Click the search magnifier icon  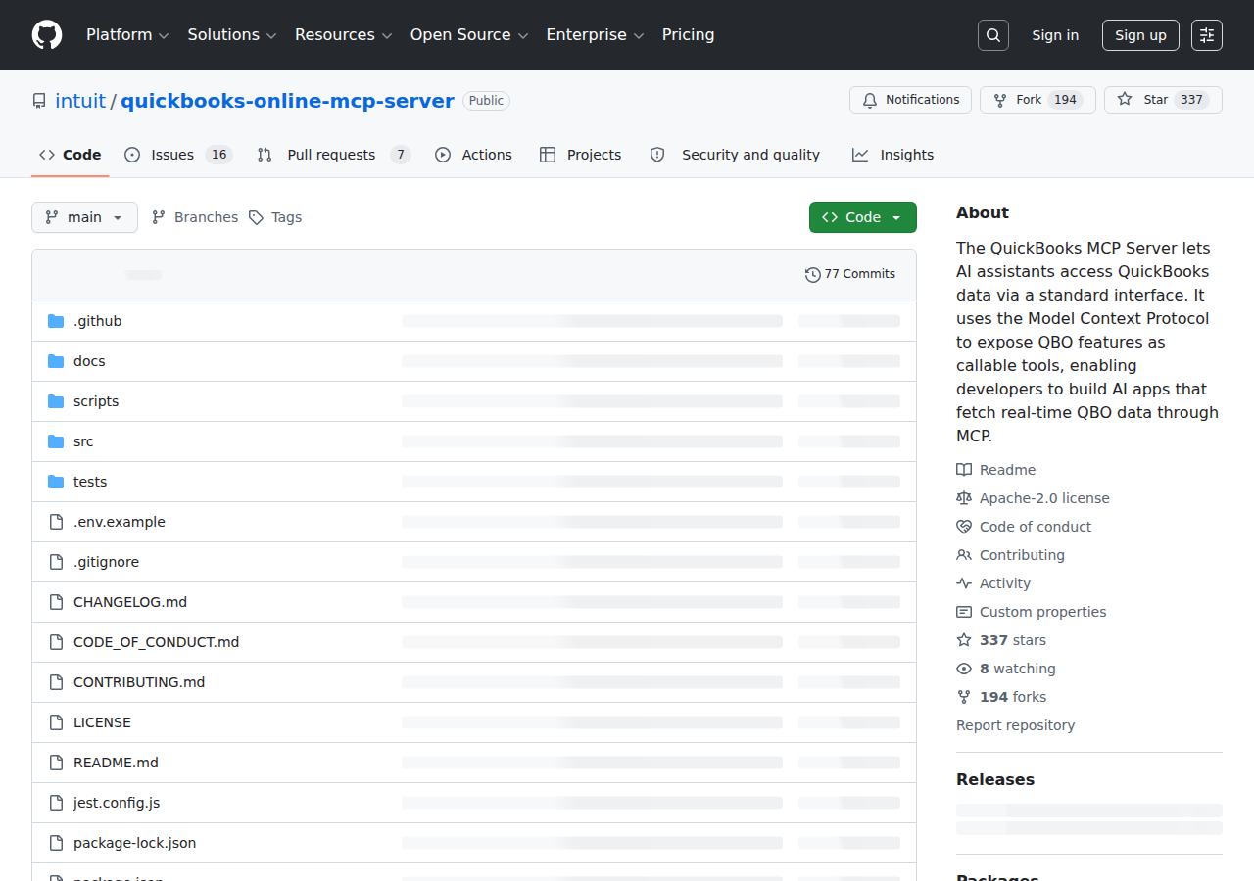coord(993,35)
